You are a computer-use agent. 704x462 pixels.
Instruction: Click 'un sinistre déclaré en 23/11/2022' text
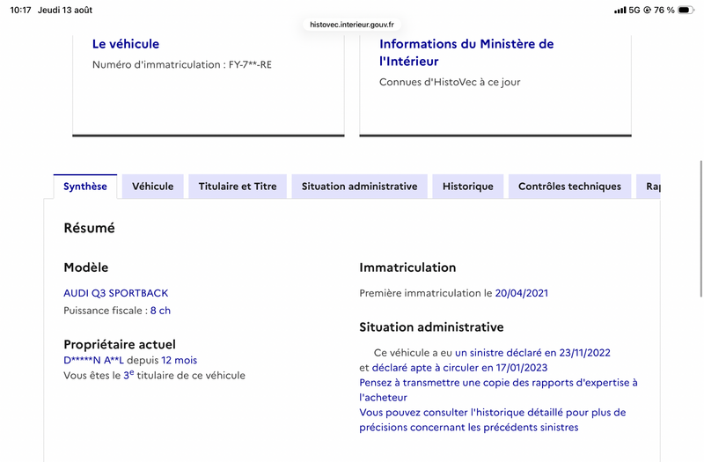click(x=532, y=353)
